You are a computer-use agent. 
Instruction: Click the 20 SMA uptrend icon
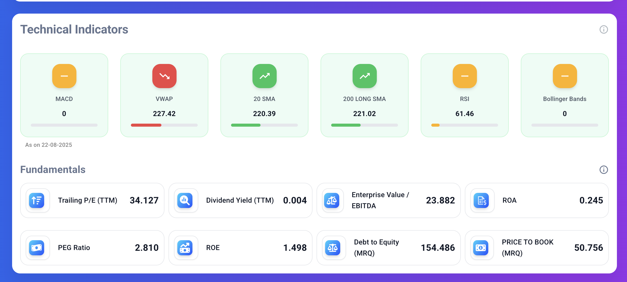tap(264, 76)
